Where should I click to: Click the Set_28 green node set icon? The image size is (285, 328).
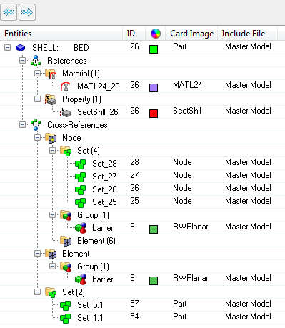[x=80, y=164]
